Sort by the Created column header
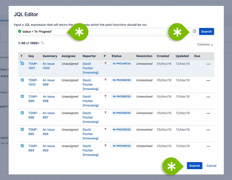 pos(163,56)
